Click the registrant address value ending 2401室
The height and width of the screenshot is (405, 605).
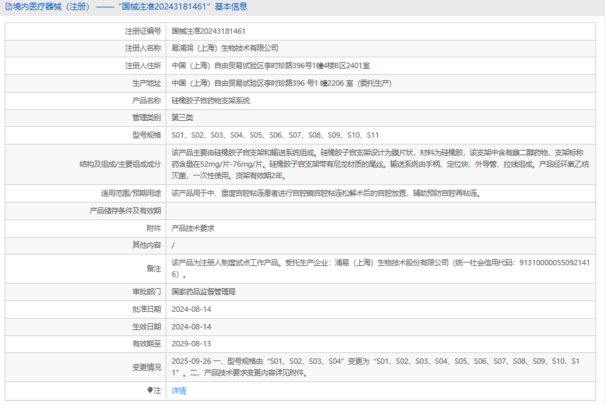point(270,66)
